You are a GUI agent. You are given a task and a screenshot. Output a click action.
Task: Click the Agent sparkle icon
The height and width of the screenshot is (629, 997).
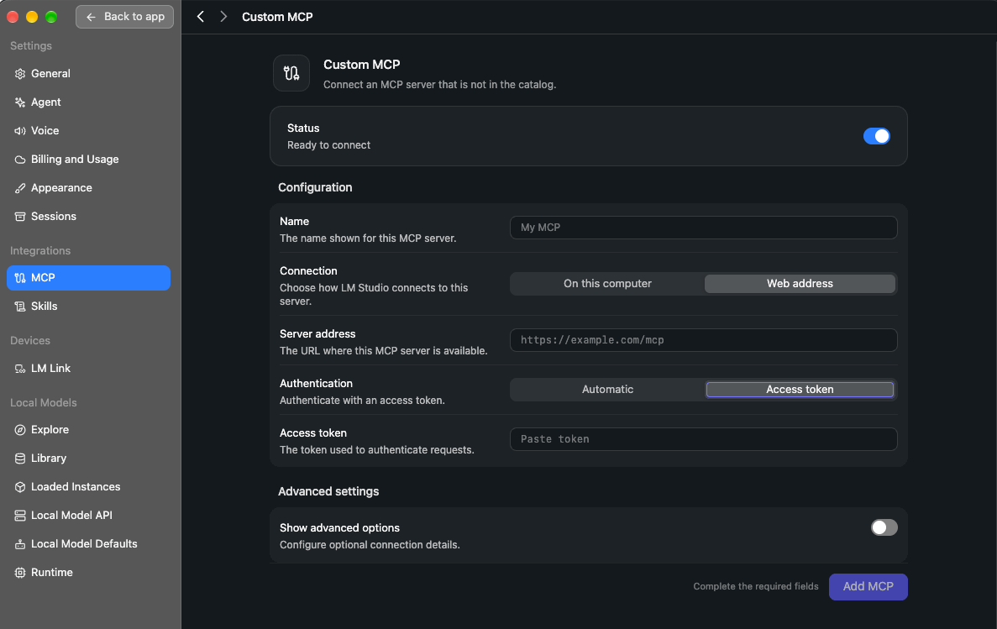pos(20,102)
